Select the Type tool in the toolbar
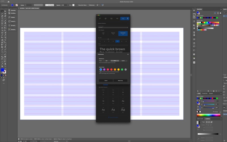 (2, 18)
